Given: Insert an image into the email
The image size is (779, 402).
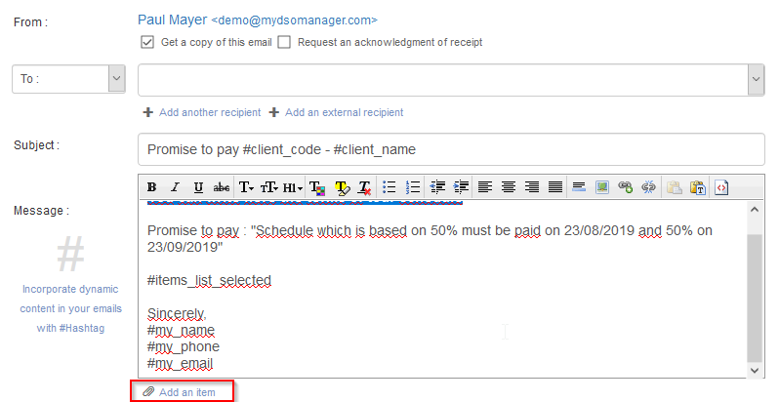Looking at the screenshot, I should [602, 187].
